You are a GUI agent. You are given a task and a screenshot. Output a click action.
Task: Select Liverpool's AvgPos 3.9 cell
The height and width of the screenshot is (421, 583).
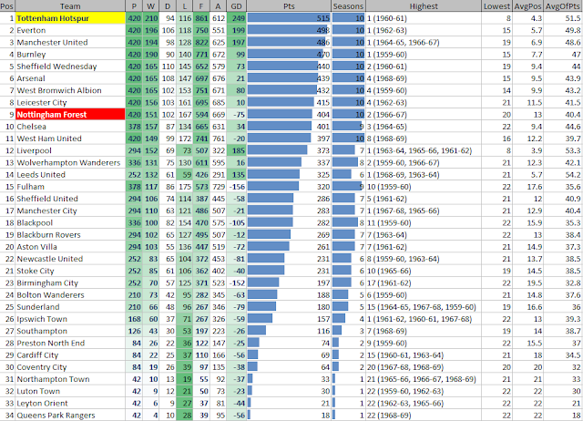coord(528,150)
